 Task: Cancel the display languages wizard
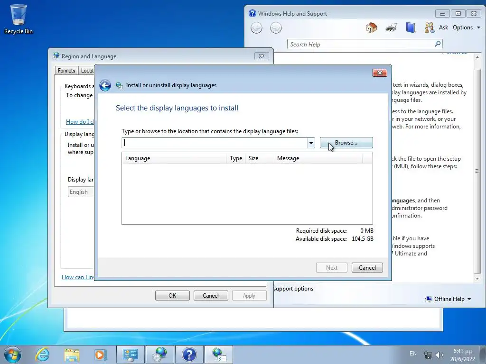(x=367, y=268)
